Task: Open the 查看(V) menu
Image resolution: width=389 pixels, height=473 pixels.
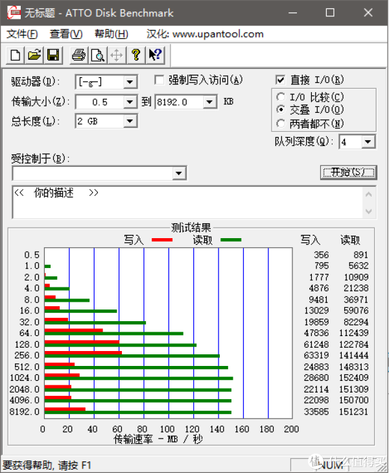Action: click(x=66, y=34)
